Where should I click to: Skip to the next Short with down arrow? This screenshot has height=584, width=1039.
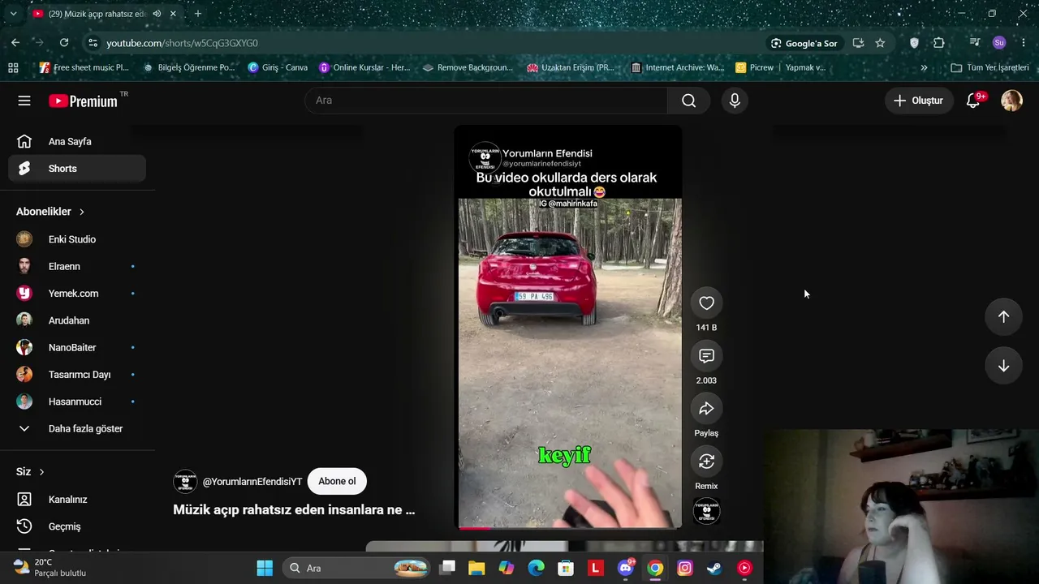coord(1003,366)
